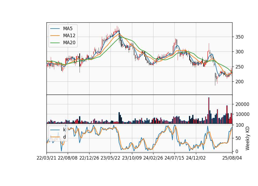Click the 0 tick on KD axis
The image size is (258, 186).
pyautogui.click(x=236, y=151)
